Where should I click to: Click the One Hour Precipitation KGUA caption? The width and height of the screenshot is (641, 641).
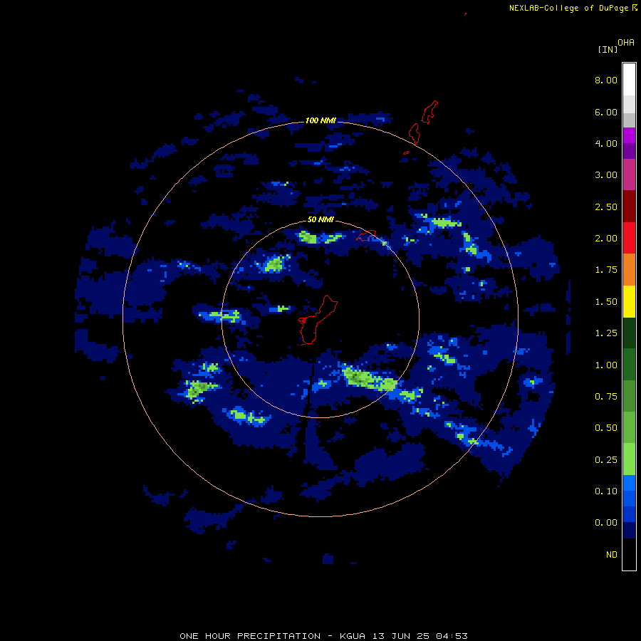tap(323, 636)
